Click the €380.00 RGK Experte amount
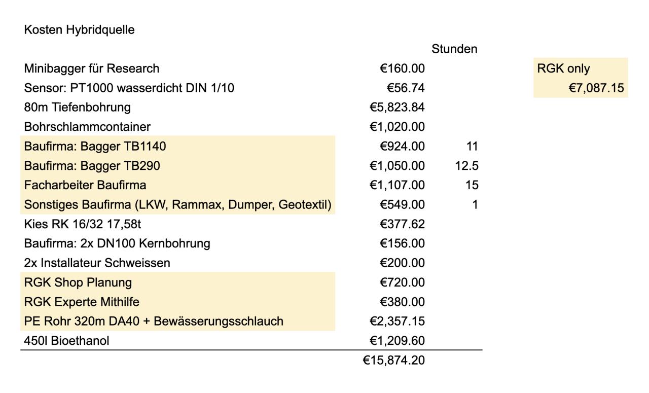This screenshot has height=393, width=649. point(402,302)
